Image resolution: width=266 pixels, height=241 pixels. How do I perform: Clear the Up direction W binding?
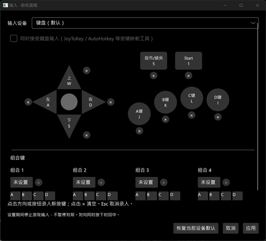coord(86,71)
